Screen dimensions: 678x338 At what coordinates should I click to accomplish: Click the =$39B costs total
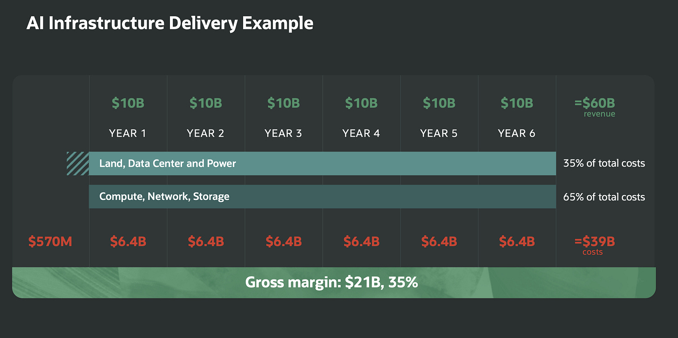coord(595,245)
